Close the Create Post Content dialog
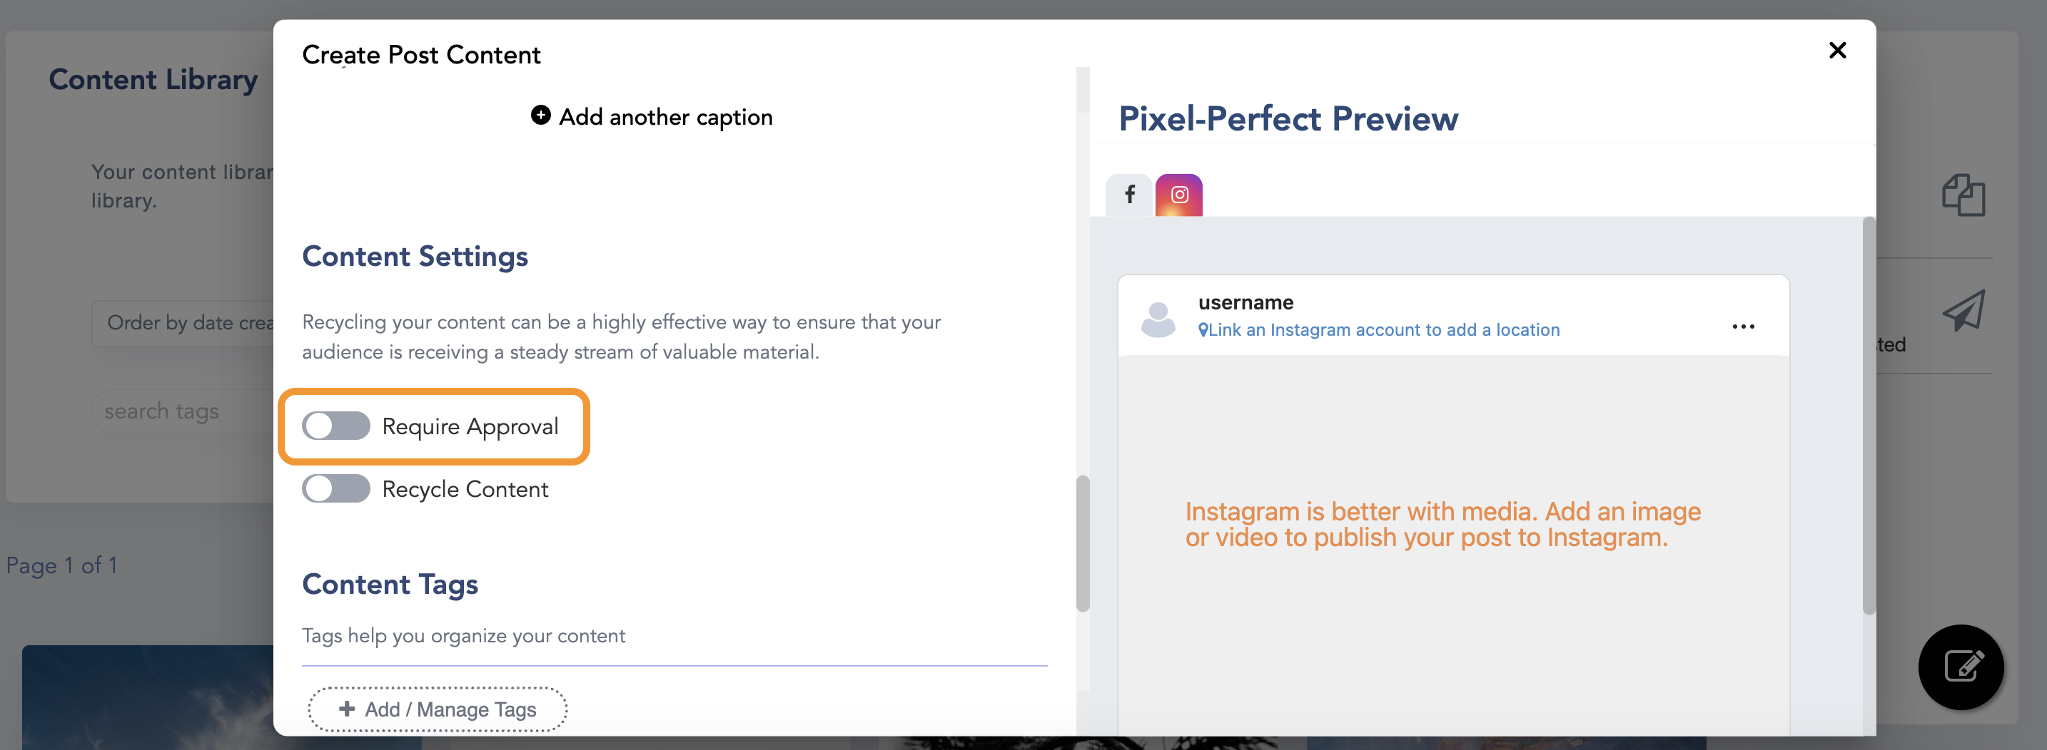This screenshot has width=2047, height=750. pos(1837,51)
